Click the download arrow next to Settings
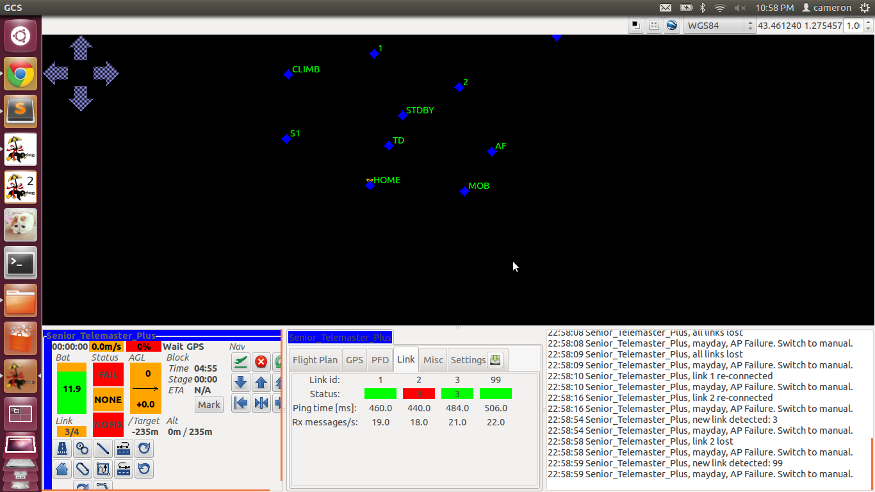The height and width of the screenshot is (492, 875). 495,360
